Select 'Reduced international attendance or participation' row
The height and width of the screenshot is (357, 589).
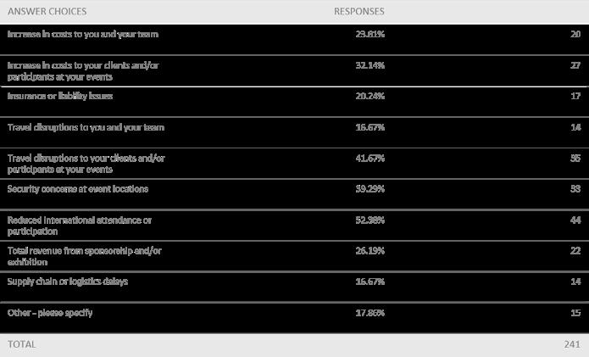point(295,225)
